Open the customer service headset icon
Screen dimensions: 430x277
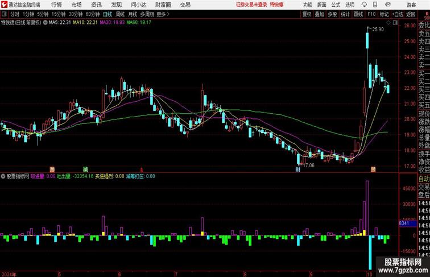[364, 5]
